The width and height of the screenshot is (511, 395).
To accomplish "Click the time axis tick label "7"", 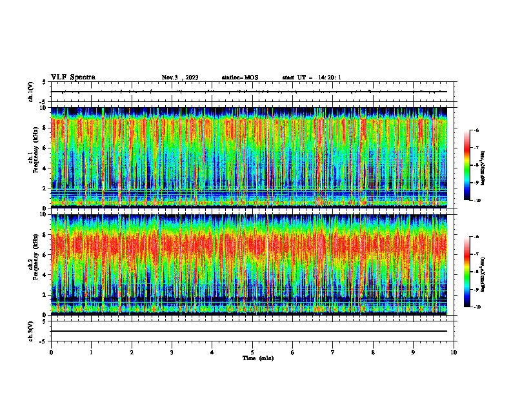I will [x=333, y=352].
